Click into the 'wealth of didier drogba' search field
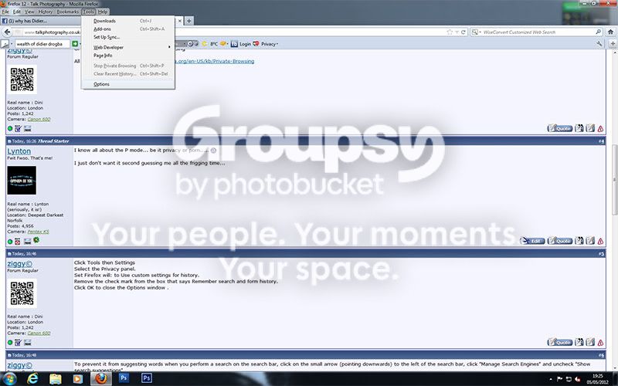Image resolution: width=618 pixels, height=386 pixels. point(42,44)
